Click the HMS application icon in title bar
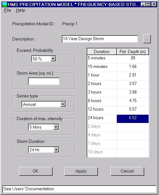Screen dimensions: 159x195 pos(5,4)
